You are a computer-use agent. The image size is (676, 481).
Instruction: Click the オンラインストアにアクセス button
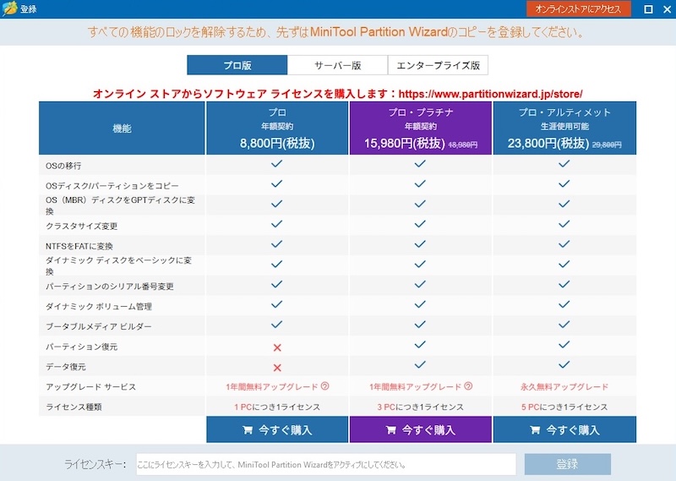(578, 9)
